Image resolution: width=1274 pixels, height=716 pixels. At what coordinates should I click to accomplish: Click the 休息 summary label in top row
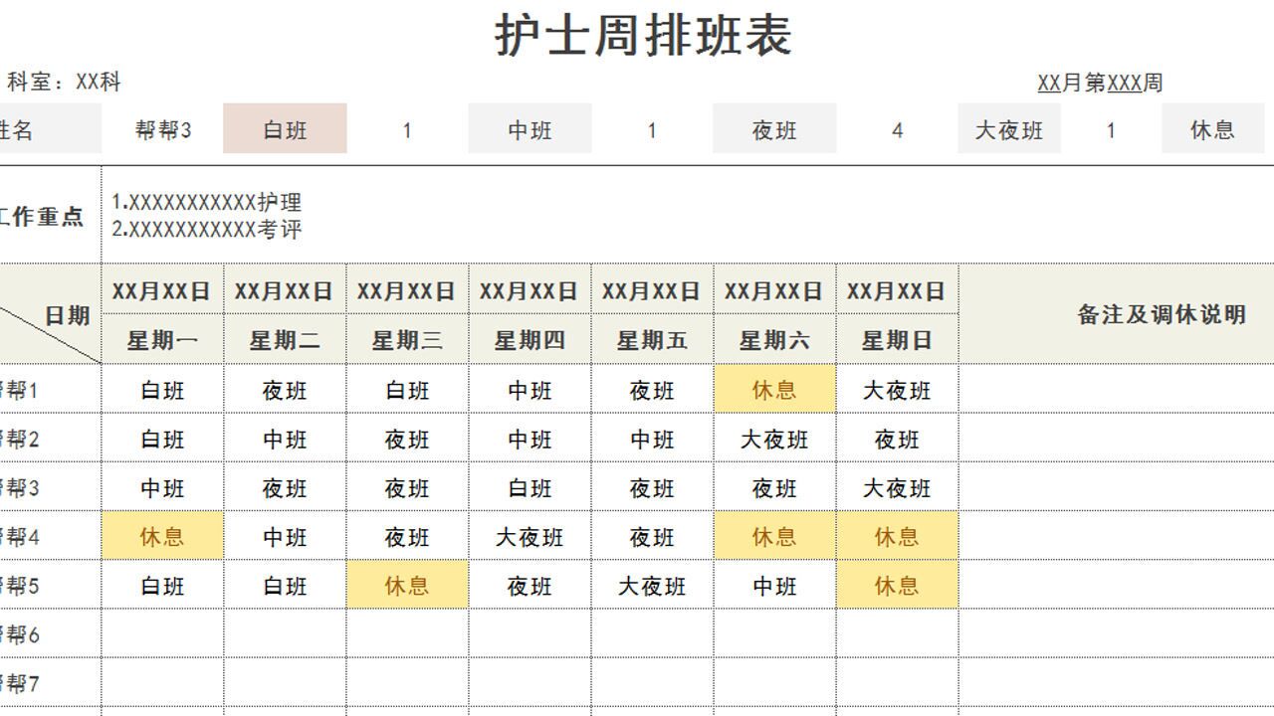[x=1212, y=129]
